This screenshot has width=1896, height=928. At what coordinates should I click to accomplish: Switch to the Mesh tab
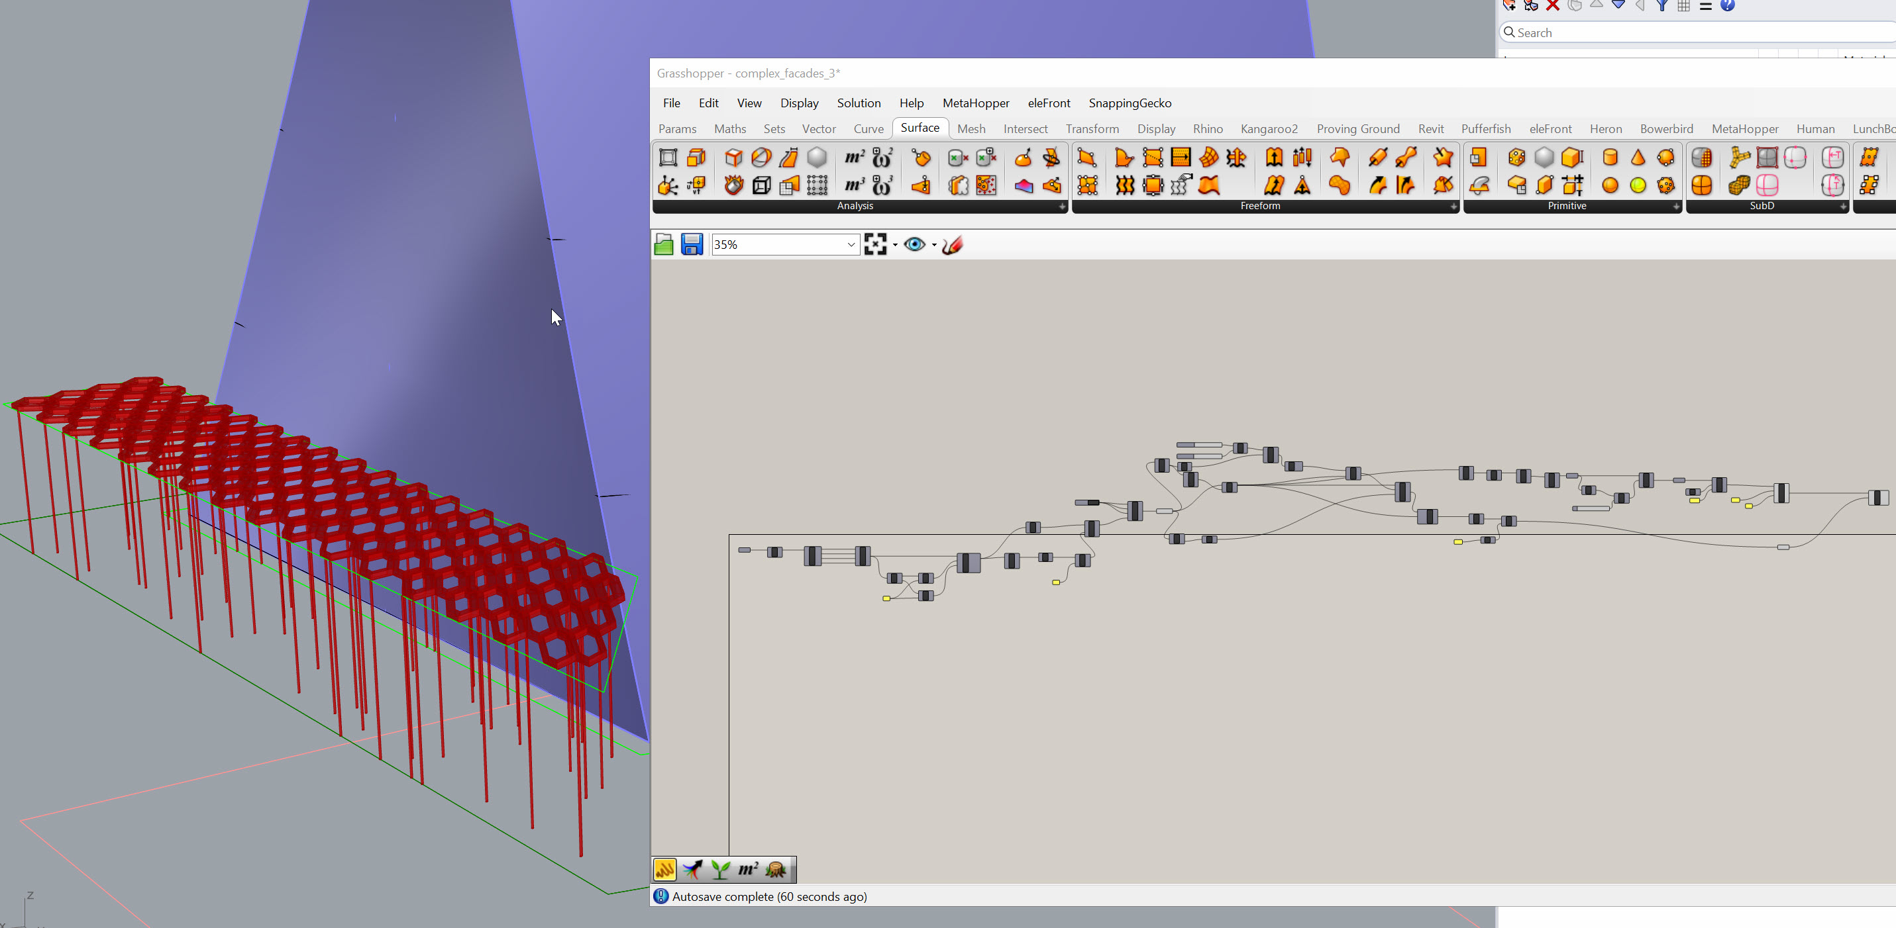pyautogui.click(x=971, y=128)
